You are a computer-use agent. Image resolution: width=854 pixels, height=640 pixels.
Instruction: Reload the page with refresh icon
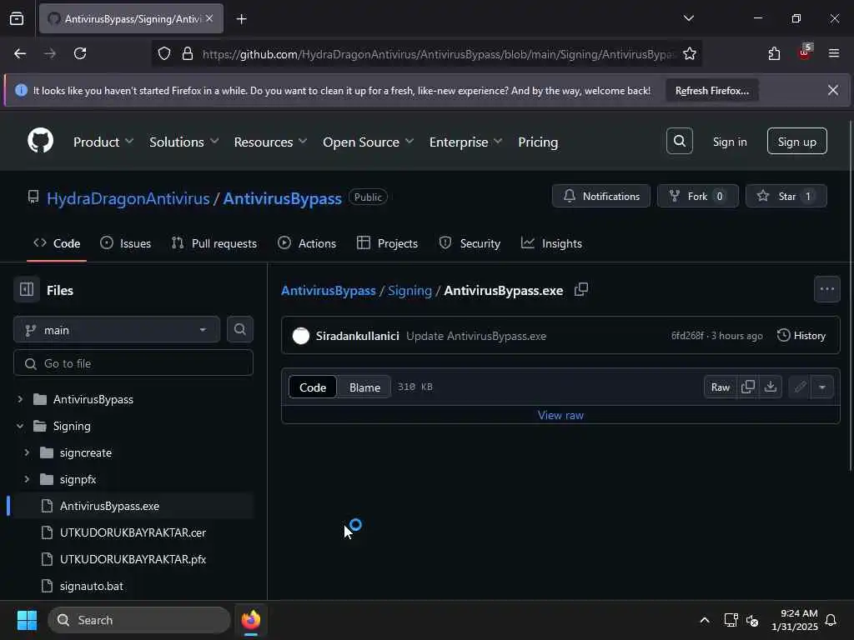[x=80, y=53]
